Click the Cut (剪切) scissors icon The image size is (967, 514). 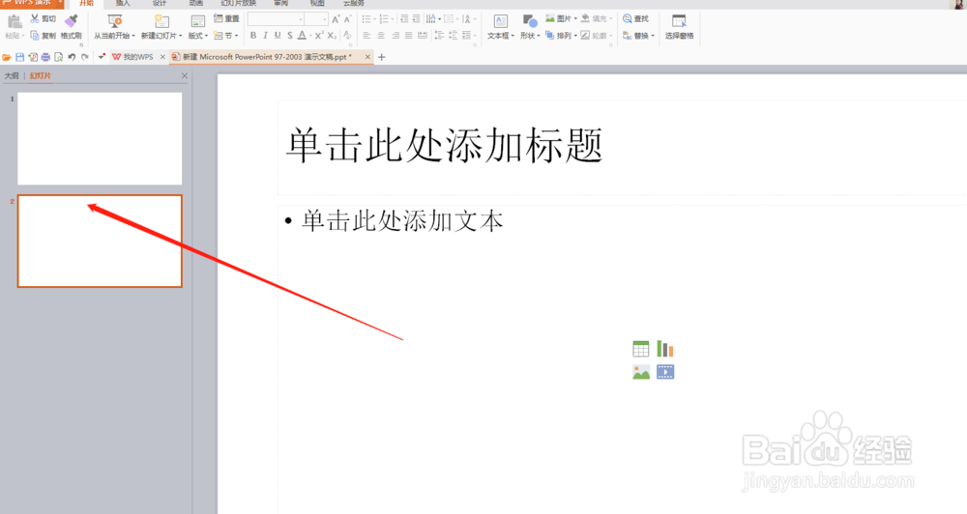35,18
